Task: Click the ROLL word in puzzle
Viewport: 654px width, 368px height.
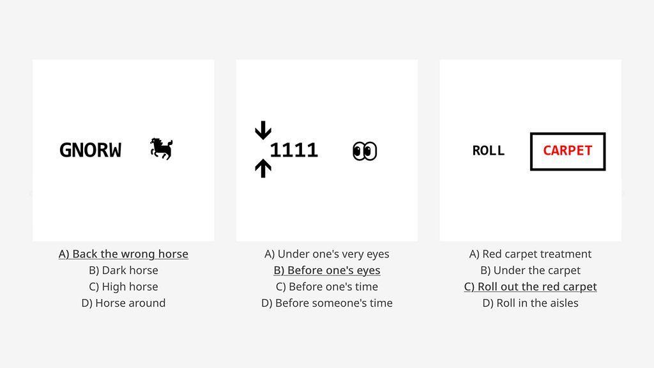Action: pos(489,151)
